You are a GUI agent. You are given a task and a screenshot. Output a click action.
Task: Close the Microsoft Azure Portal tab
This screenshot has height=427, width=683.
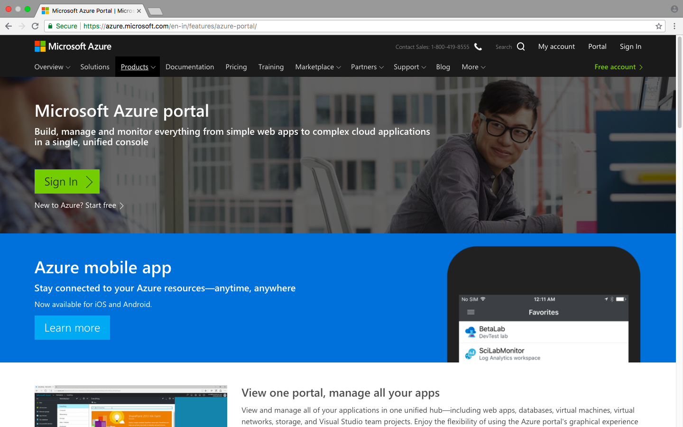click(x=139, y=10)
